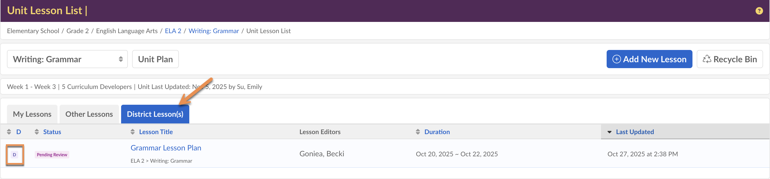
Task: Sort by the Duration column header
Action: [x=437, y=132]
